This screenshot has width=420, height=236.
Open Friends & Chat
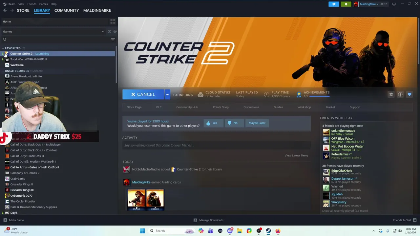click(x=405, y=220)
